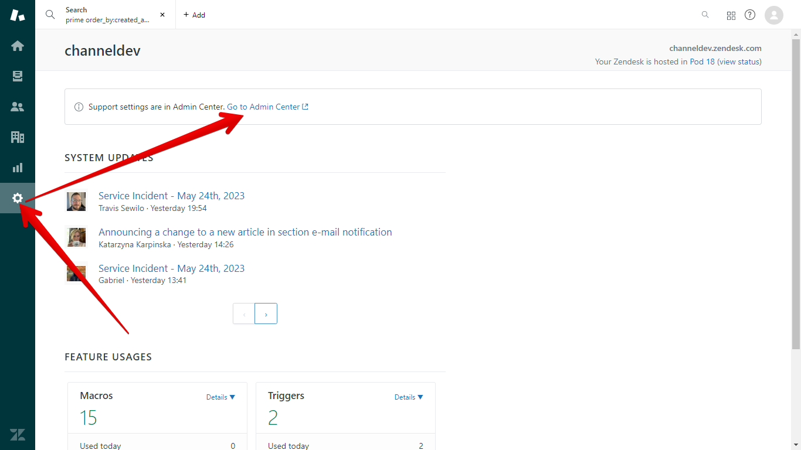Open the new article e-mail notification announcement
Screen dimensions: 801x450
(x=245, y=232)
